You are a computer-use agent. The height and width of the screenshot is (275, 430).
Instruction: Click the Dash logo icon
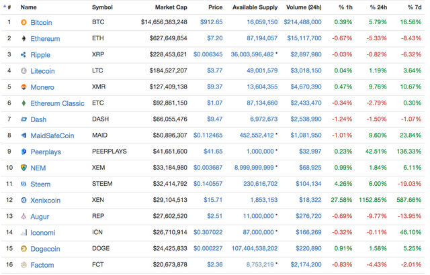click(x=24, y=119)
